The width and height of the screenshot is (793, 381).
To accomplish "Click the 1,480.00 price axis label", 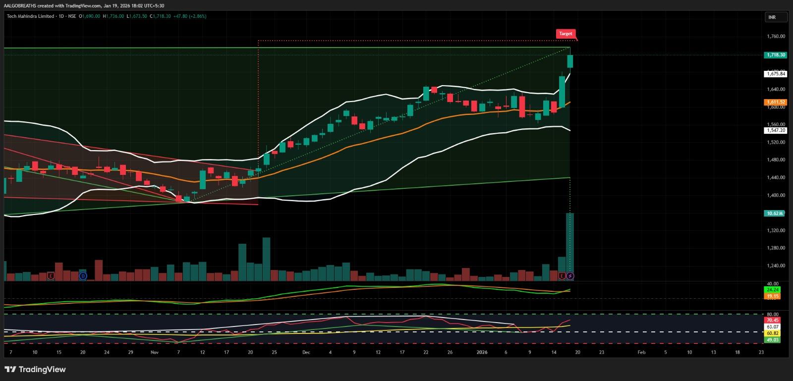I will pyautogui.click(x=776, y=160).
